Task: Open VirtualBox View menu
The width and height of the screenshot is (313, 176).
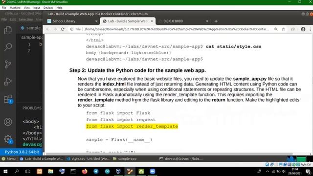Action: point(27,8)
